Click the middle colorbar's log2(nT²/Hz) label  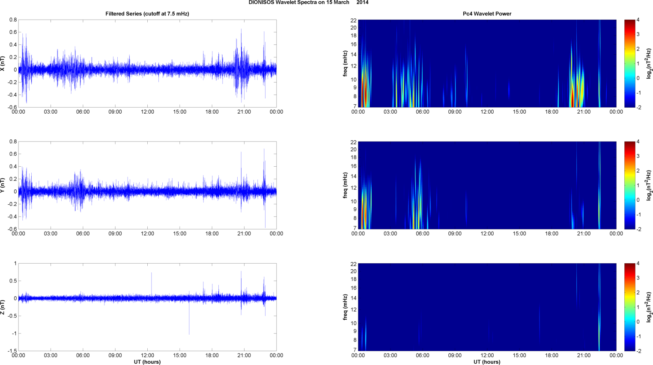pos(650,185)
